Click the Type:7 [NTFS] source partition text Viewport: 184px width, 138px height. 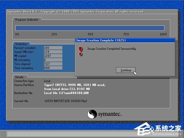(x=75, y=85)
